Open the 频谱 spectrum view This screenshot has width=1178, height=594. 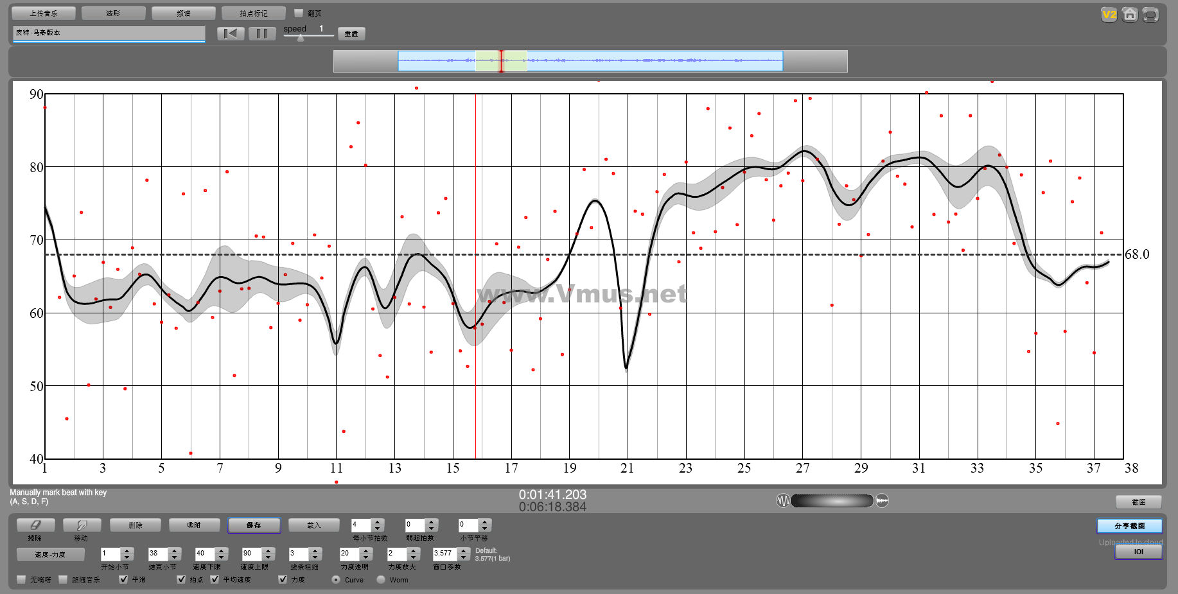pyautogui.click(x=184, y=13)
